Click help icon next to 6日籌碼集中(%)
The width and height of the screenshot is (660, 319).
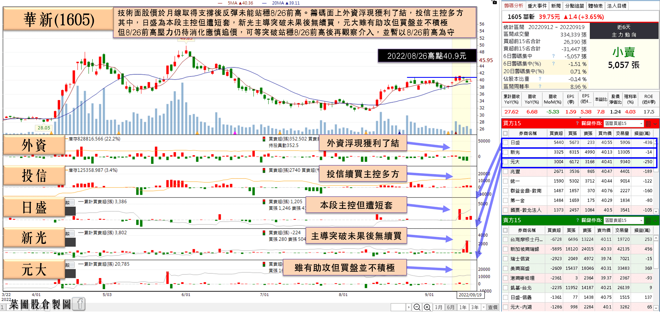(553, 64)
